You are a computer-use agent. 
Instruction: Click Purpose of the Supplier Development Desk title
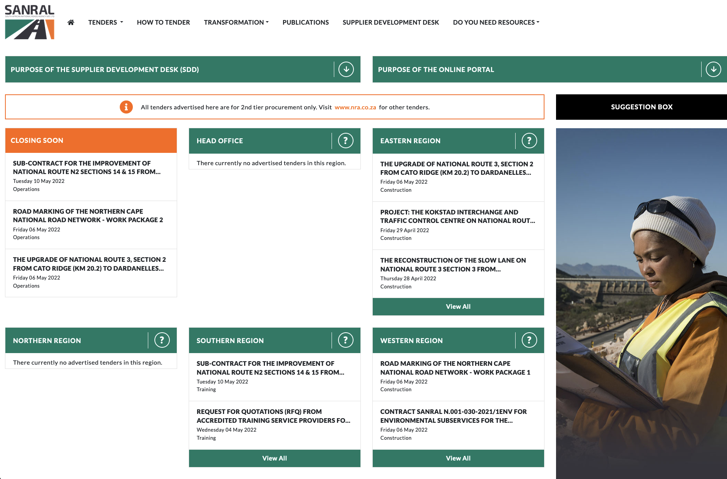click(x=105, y=70)
